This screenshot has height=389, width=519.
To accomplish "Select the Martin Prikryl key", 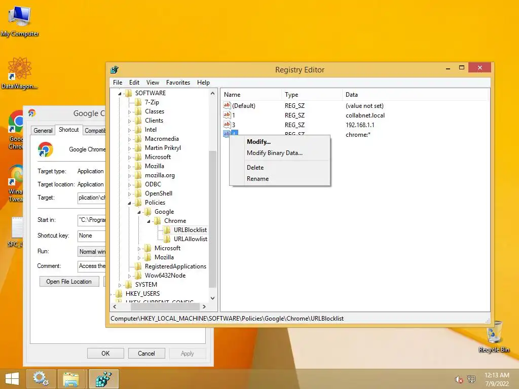I will pos(163,148).
